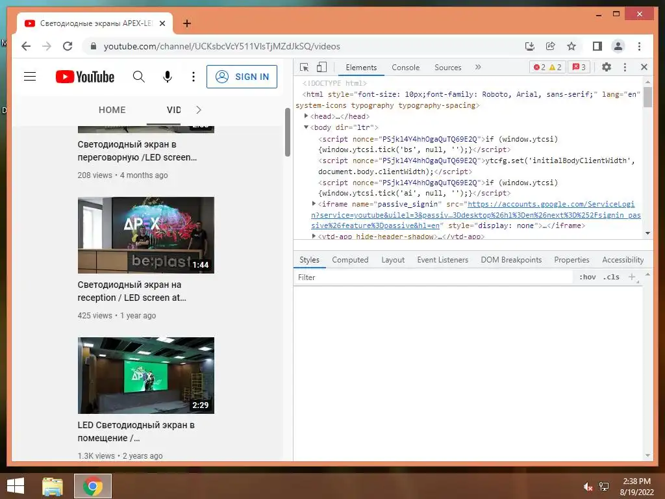Open DevTools customize three-dot menu
Screen dimensions: 665x499
625,67
